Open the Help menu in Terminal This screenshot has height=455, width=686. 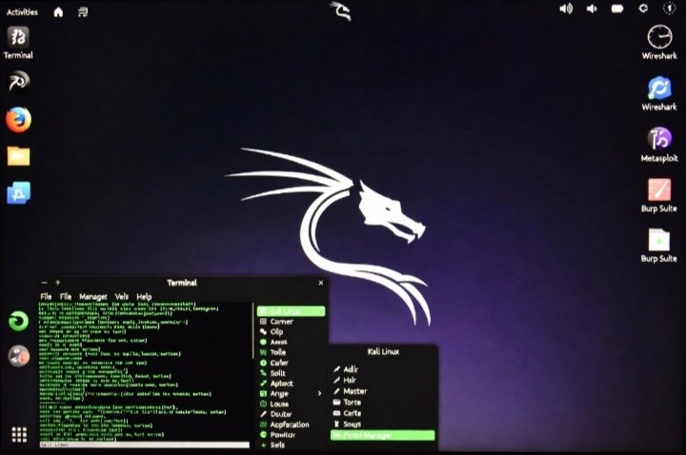tap(144, 296)
